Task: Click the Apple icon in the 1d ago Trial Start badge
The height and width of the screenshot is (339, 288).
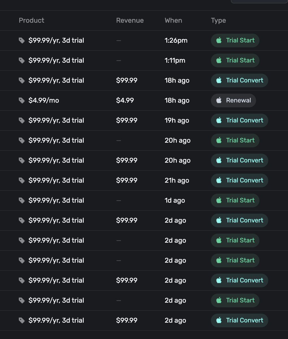Action: click(x=219, y=200)
